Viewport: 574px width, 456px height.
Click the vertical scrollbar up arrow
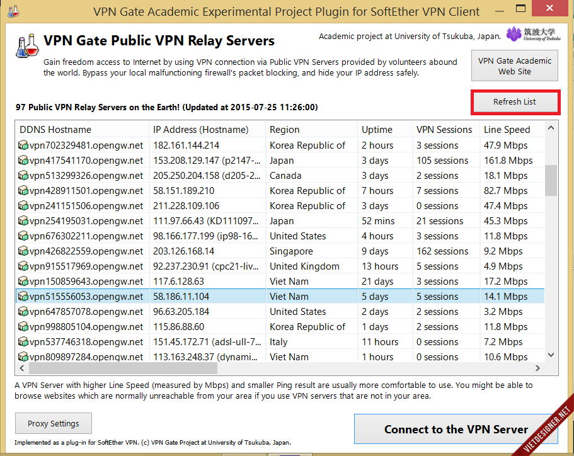point(551,128)
